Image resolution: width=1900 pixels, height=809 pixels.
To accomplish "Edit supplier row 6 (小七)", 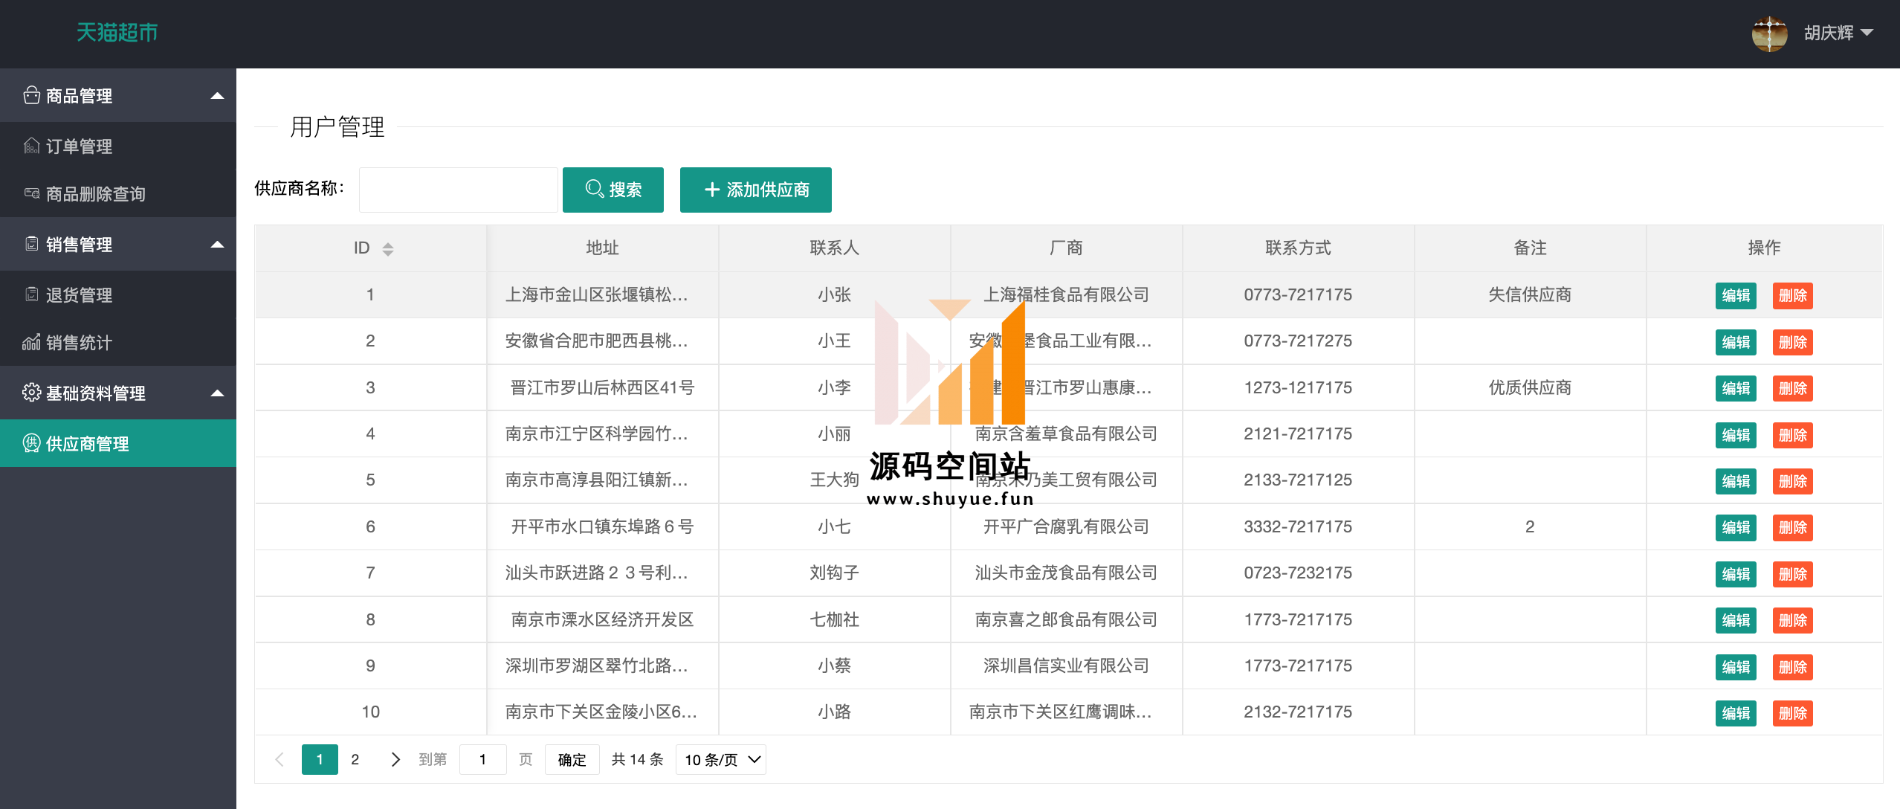I will (x=1736, y=527).
